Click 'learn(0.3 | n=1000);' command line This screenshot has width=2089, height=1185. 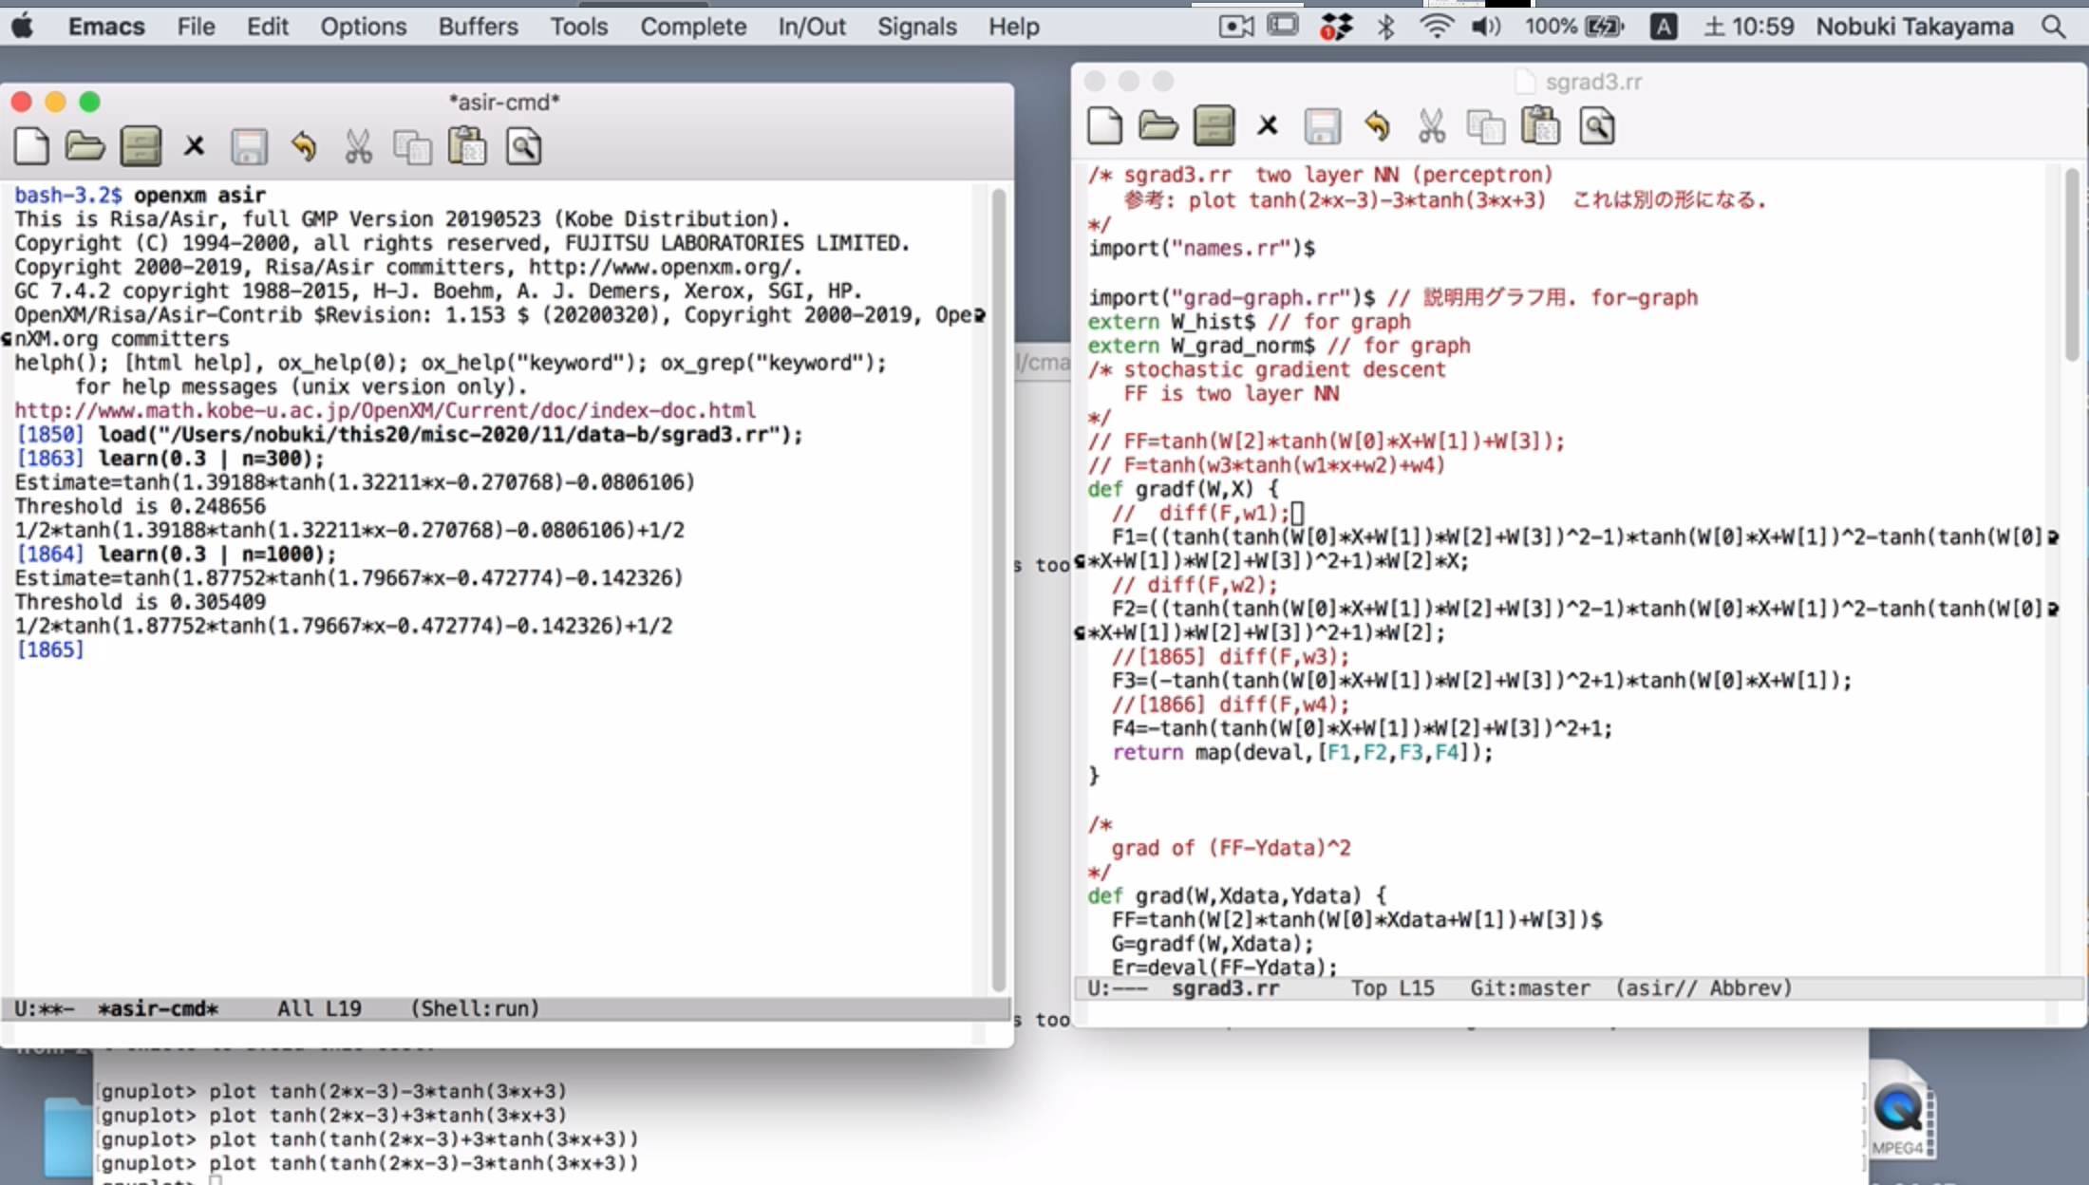pyautogui.click(x=217, y=554)
